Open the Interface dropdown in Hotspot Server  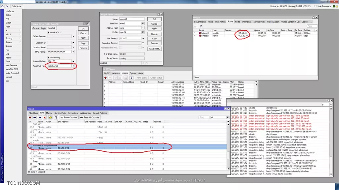(x=143, y=23)
